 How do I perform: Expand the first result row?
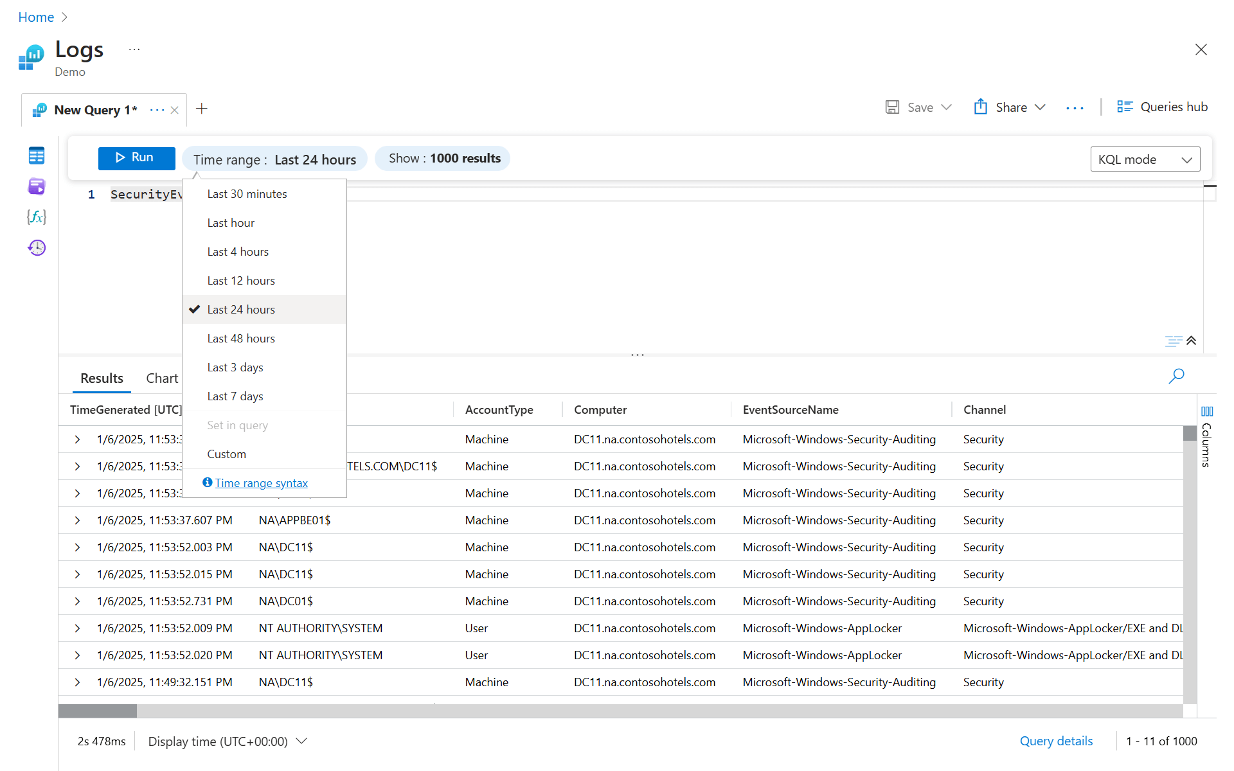[x=77, y=439]
